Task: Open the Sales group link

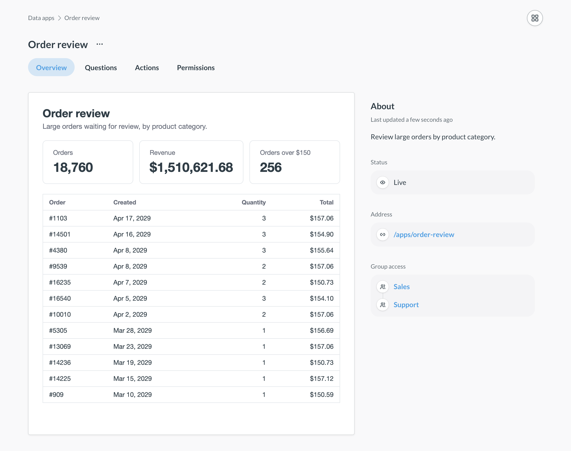Action: point(401,287)
